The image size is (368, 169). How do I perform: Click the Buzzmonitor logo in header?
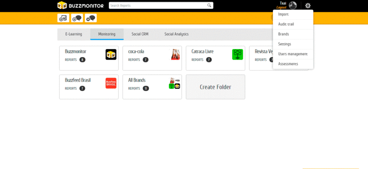point(80,5)
